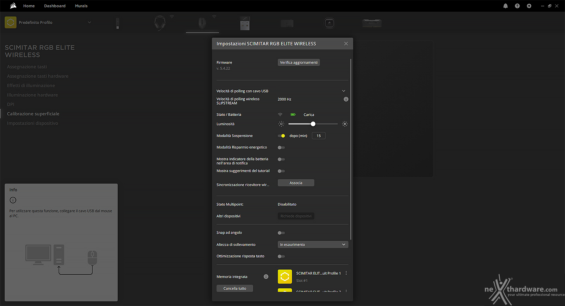Open the Altezza di sollevamento dropdown
565x306 pixels.
point(313,245)
